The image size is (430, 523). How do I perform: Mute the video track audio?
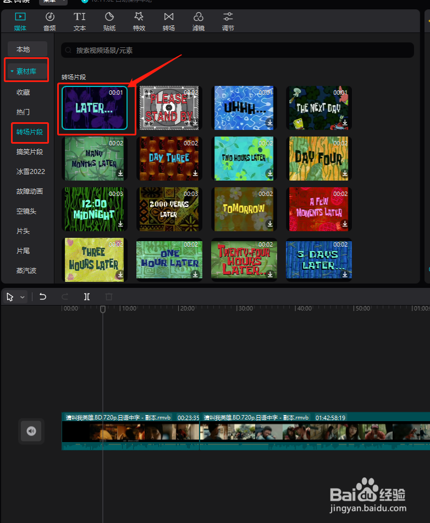click(31, 431)
